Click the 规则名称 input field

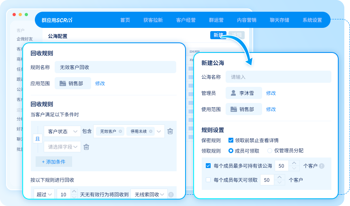[115, 67]
